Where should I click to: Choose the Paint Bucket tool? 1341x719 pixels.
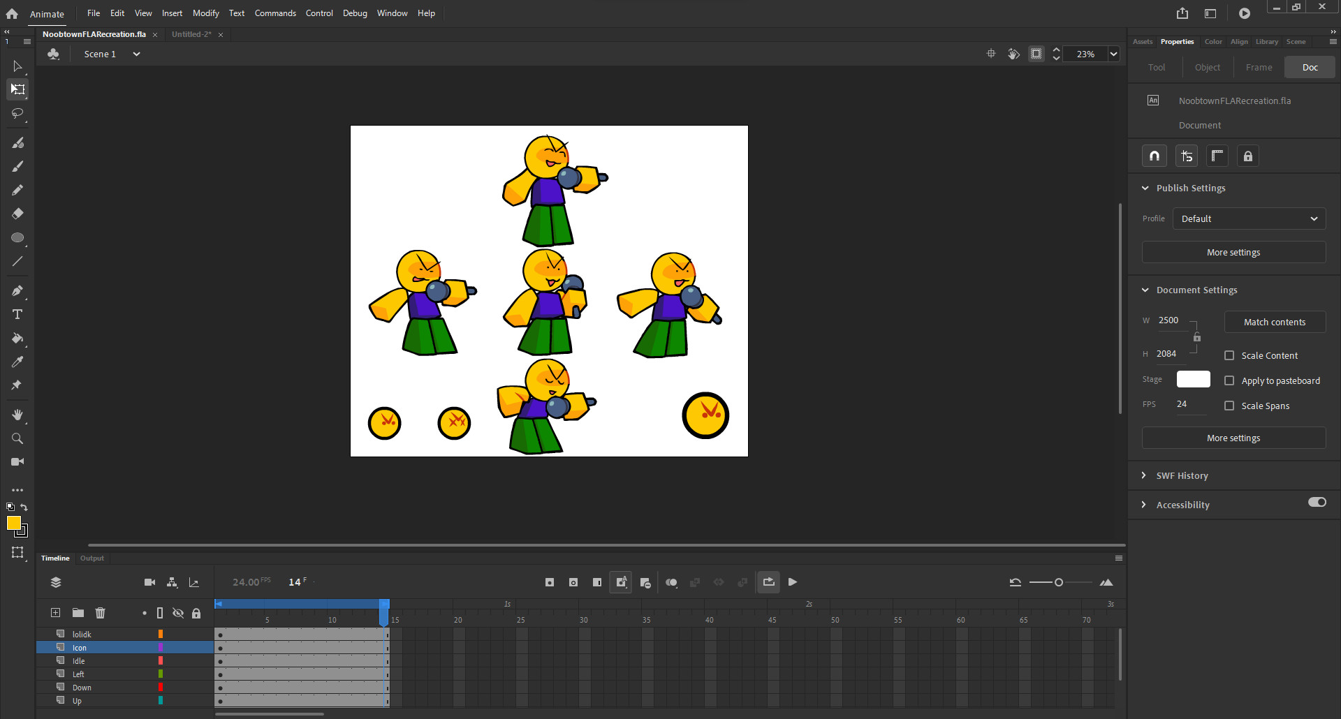pyautogui.click(x=17, y=339)
